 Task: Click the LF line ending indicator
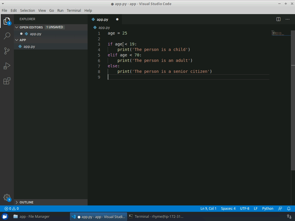point(256,208)
